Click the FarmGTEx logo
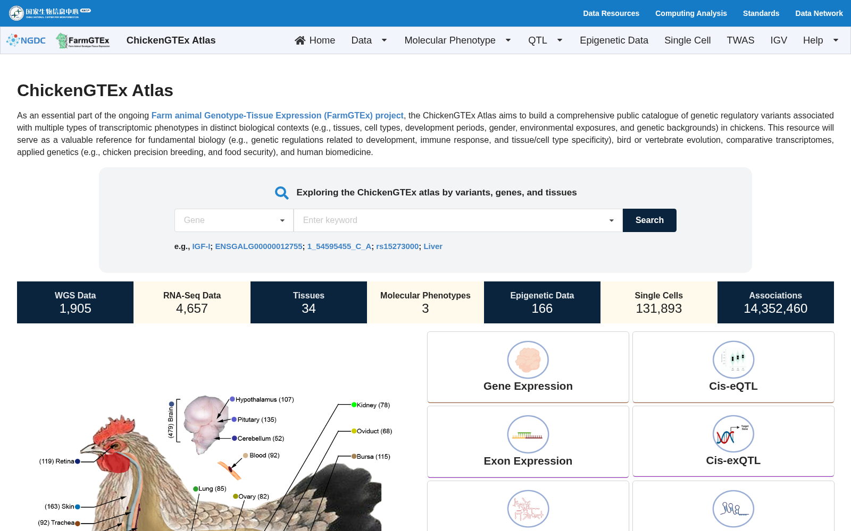 [x=83, y=40]
